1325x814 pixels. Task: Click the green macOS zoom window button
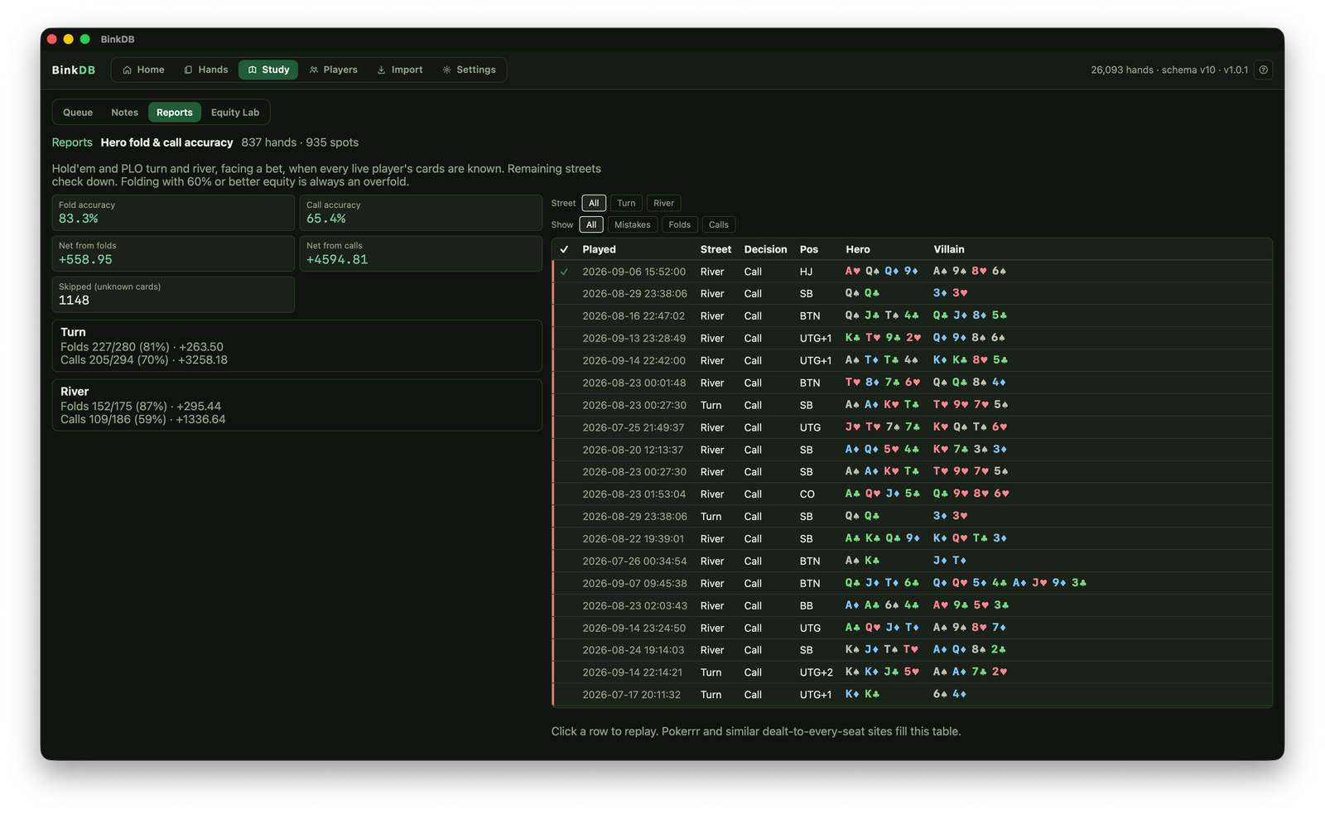[84, 39]
